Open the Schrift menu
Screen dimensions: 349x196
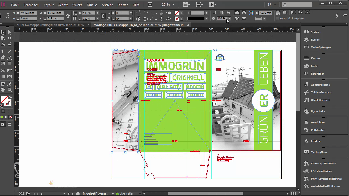(x=63, y=5)
